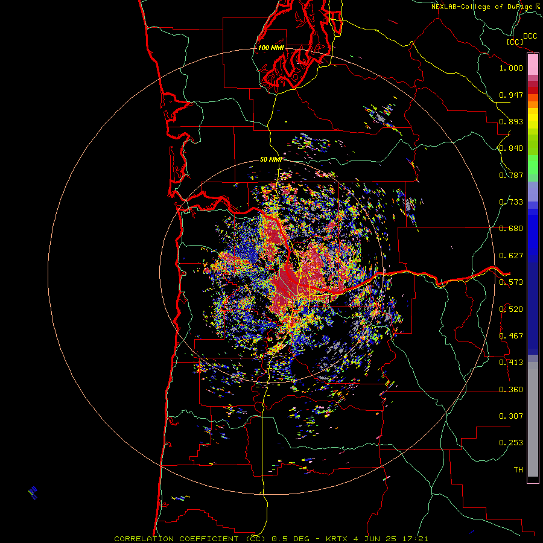Screen dimensions: 543x543
Task: Click the orange segment of the color bar
Action: pos(533,104)
